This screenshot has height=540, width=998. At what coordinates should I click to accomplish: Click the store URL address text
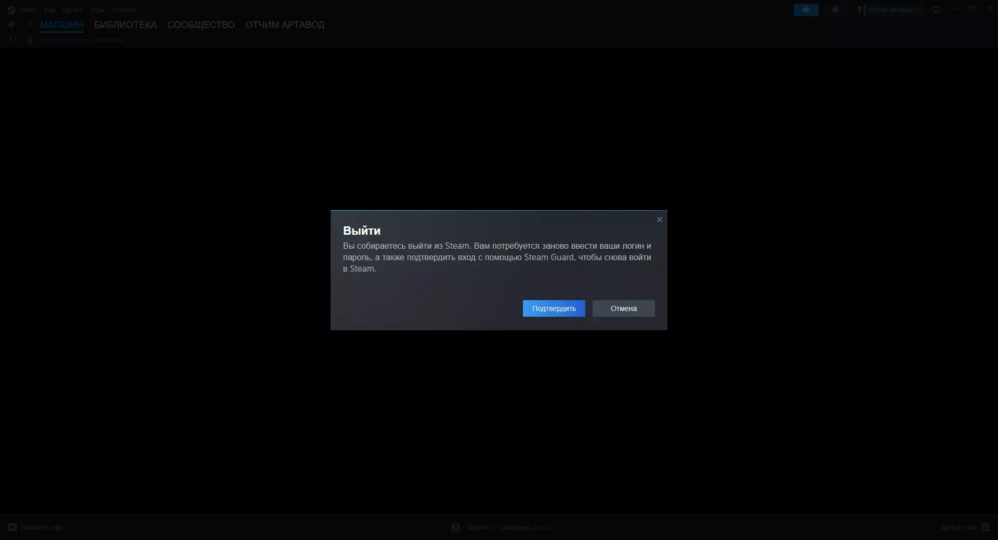click(81, 40)
